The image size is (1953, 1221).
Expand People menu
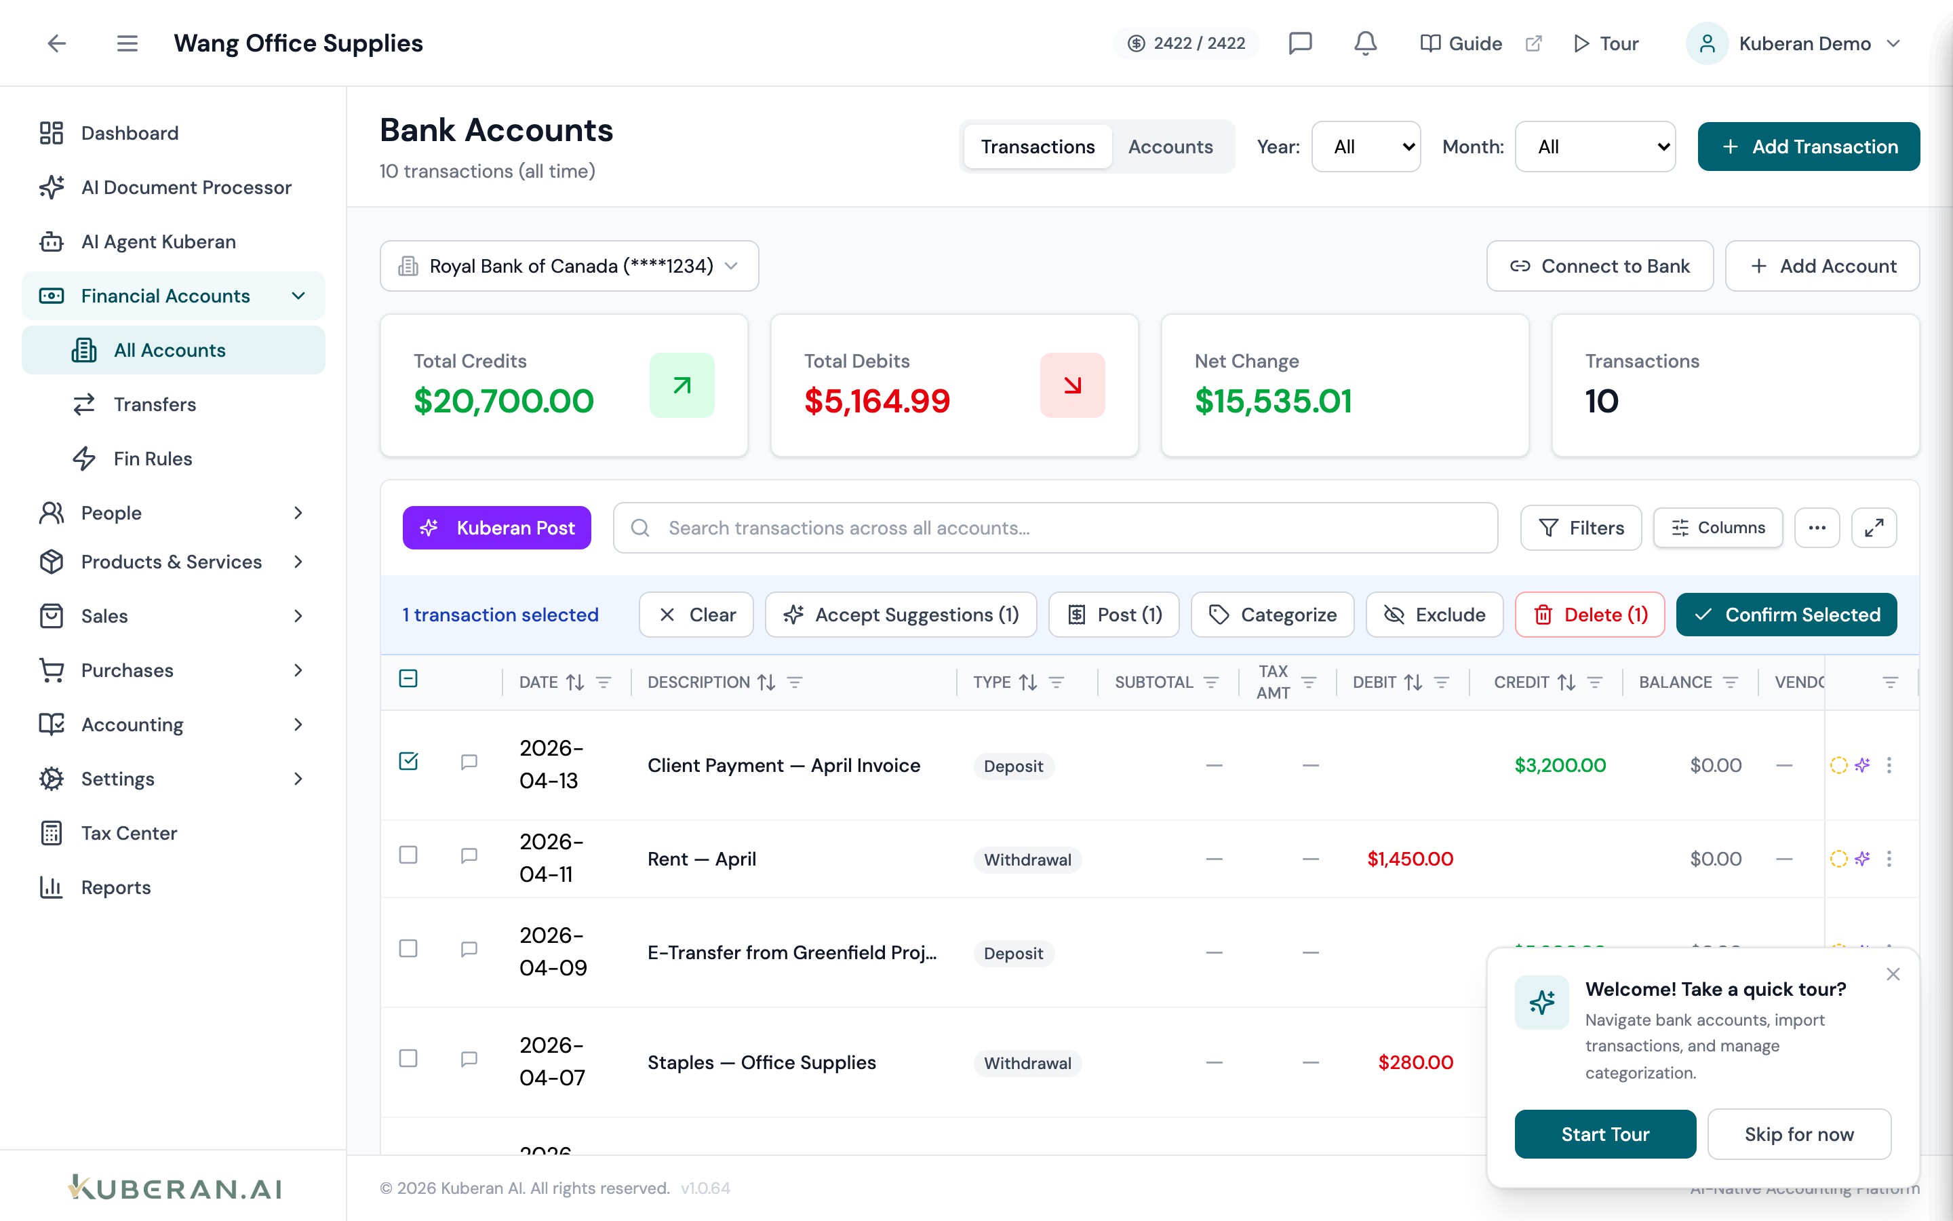(x=174, y=513)
